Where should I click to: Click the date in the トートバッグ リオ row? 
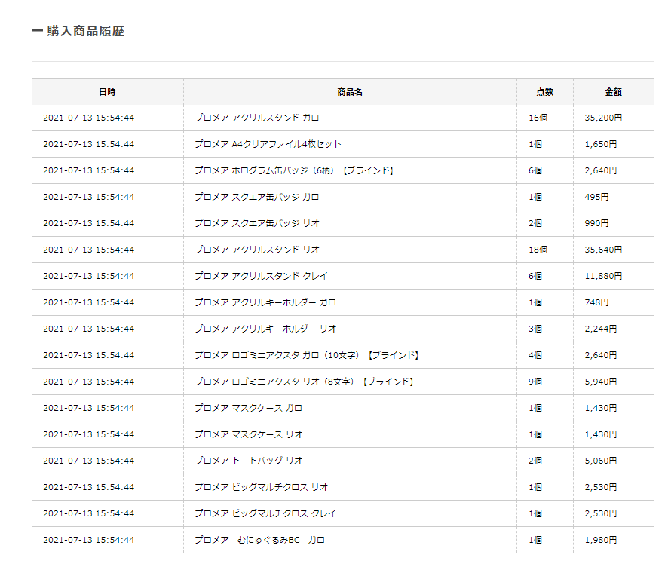point(88,461)
